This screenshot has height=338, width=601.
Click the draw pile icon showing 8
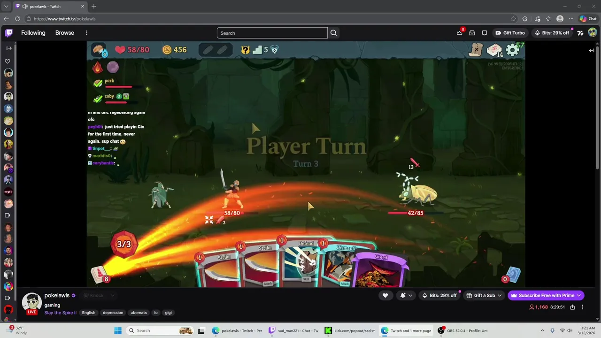[100, 275]
